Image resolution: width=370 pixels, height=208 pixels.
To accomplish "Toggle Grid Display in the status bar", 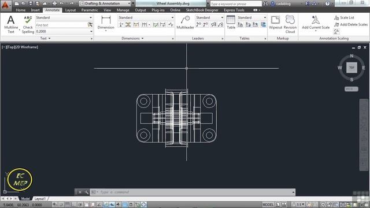I will (68, 205).
